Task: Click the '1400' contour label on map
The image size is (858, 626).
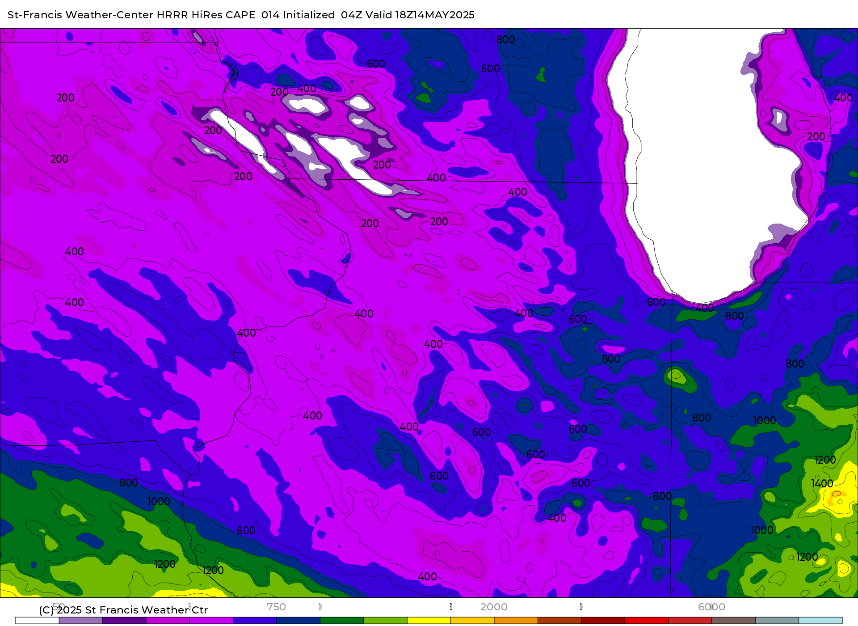Action: [x=822, y=483]
